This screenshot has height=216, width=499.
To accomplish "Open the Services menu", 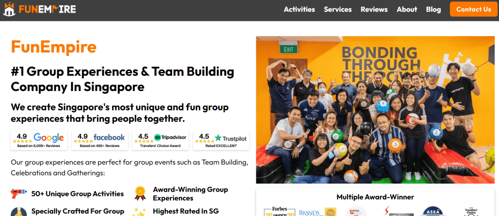I will tap(338, 10).
